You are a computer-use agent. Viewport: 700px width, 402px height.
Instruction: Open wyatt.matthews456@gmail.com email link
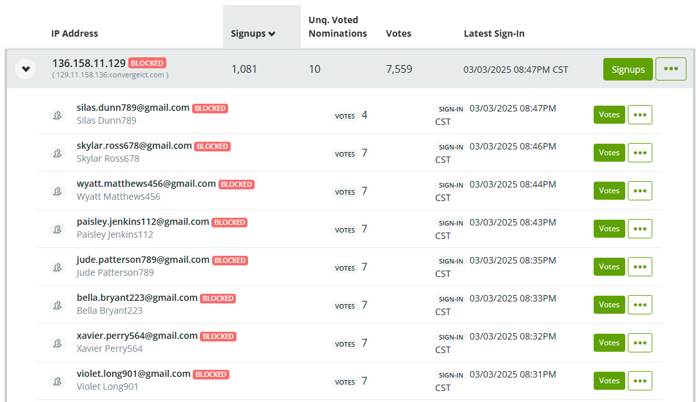point(146,184)
